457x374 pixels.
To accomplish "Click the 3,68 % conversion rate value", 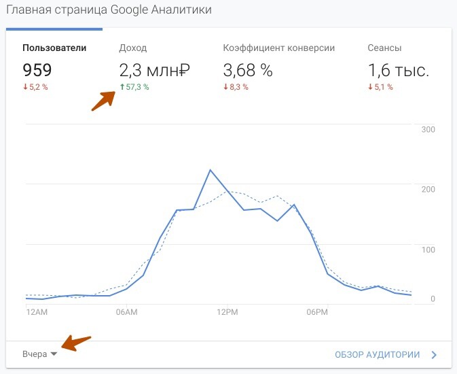I will pyautogui.click(x=248, y=70).
